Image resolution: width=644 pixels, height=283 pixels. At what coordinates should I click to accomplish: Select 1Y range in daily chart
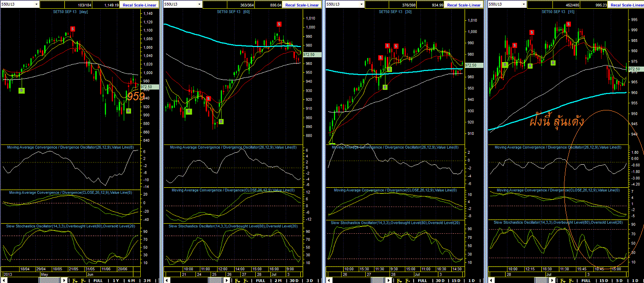pos(116,280)
